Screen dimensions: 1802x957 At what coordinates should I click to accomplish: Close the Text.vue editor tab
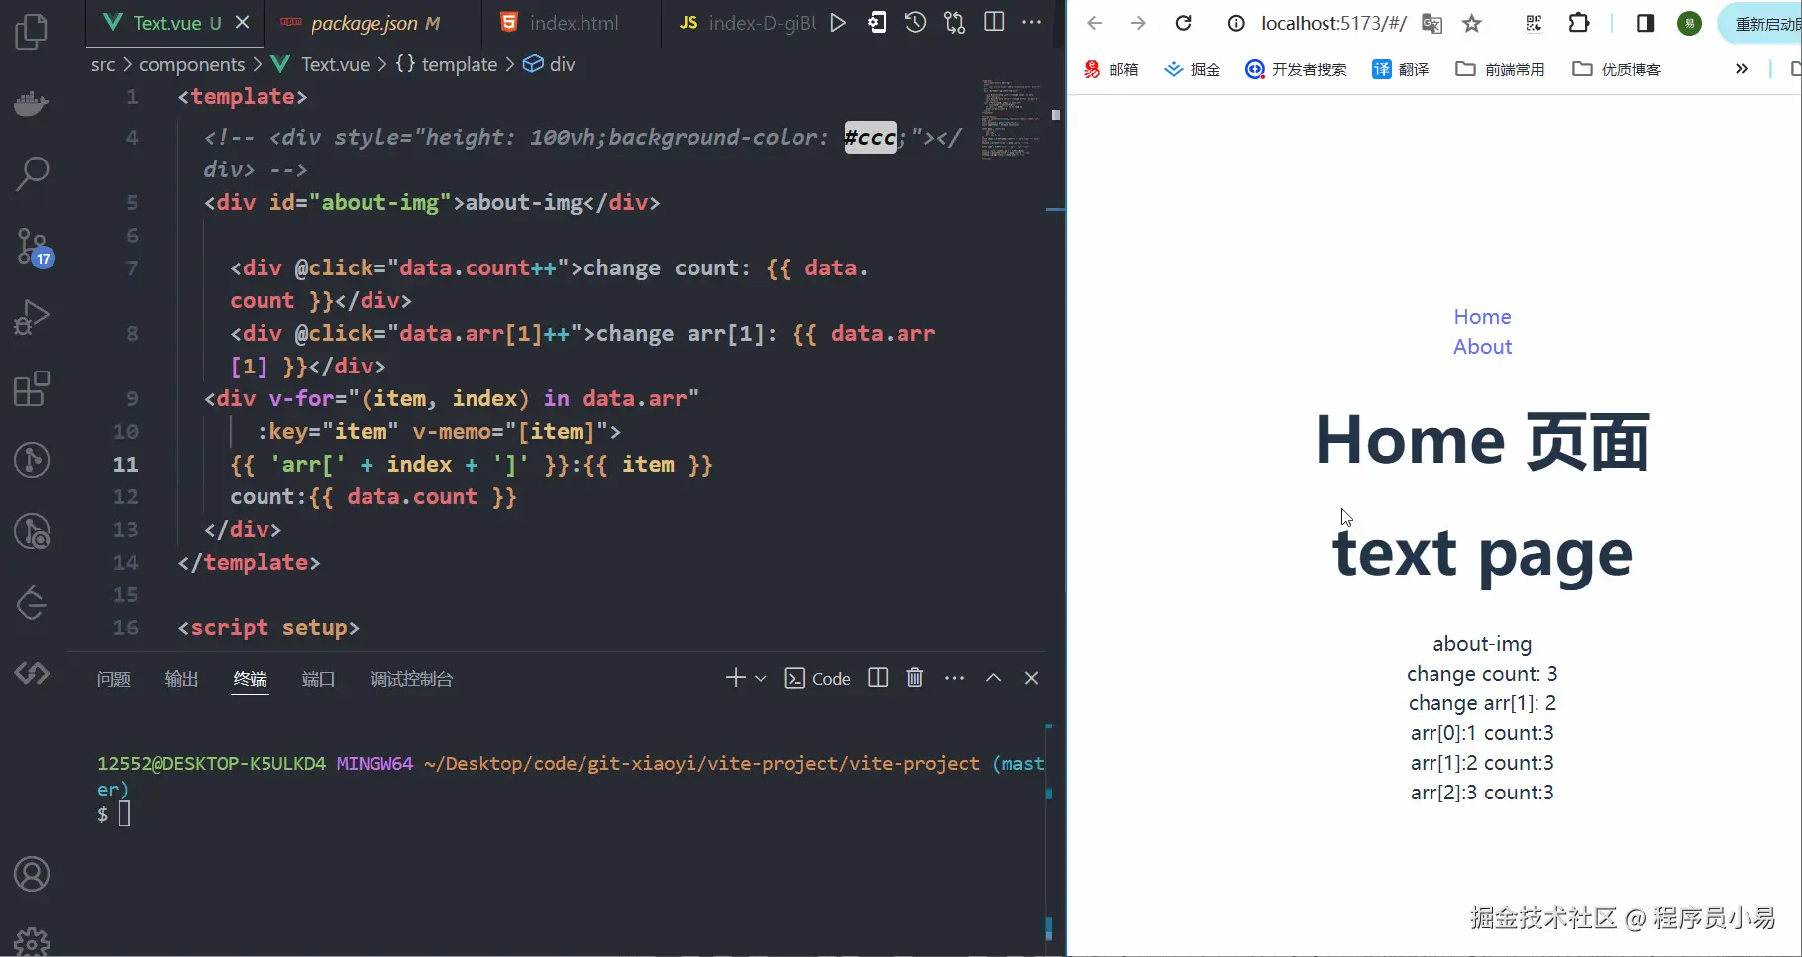pyautogui.click(x=243, y=22)
